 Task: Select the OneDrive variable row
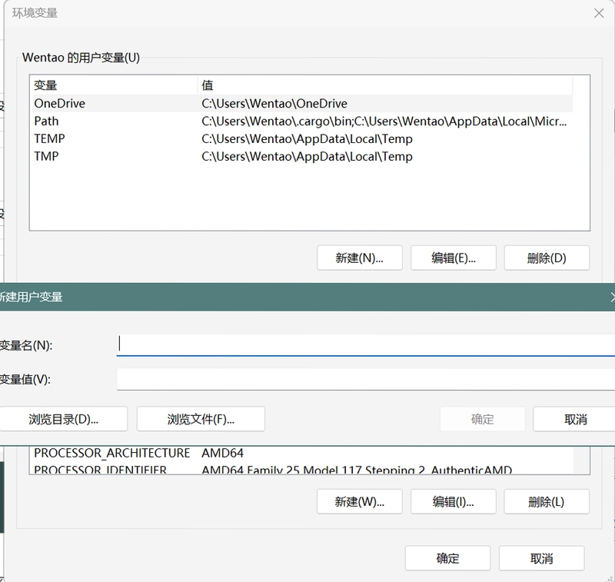coord(302,104)
